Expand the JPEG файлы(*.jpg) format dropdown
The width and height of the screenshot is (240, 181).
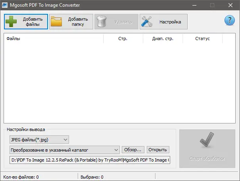39,139
